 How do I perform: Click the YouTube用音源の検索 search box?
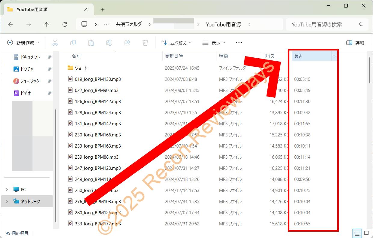click(323, 25)
